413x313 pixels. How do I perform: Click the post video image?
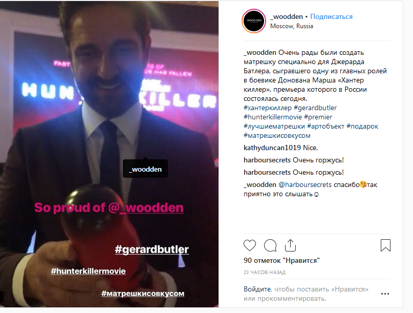[x=109, y=154]
